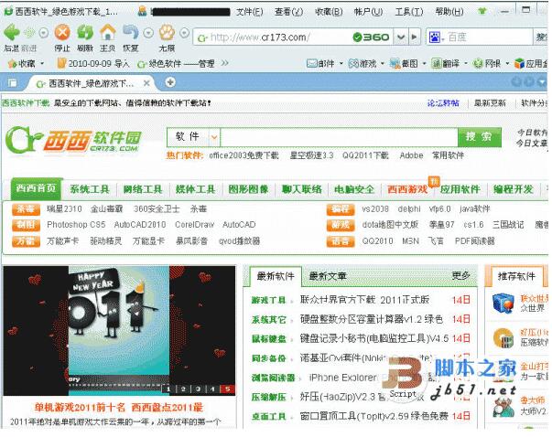Open the 文件(F) menu
552x437 pixels.
click(249, 12)
